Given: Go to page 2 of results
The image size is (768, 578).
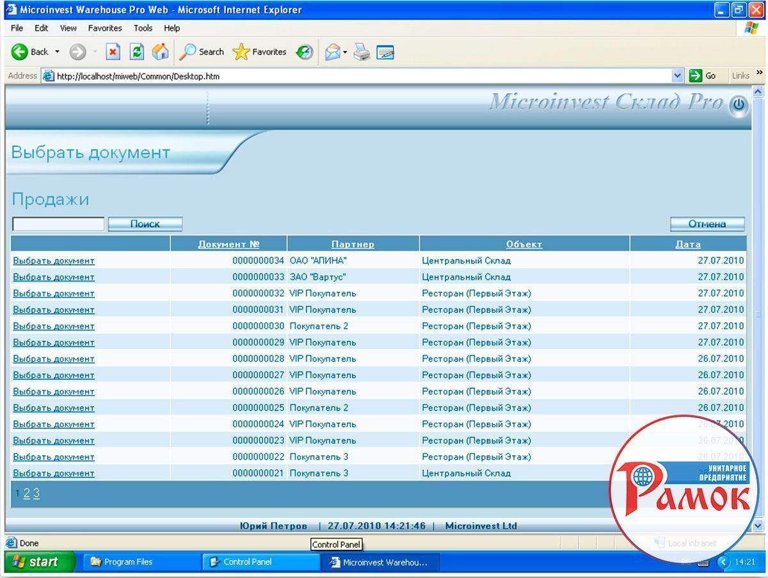Looking at the screenshot, I should [27, 493].
